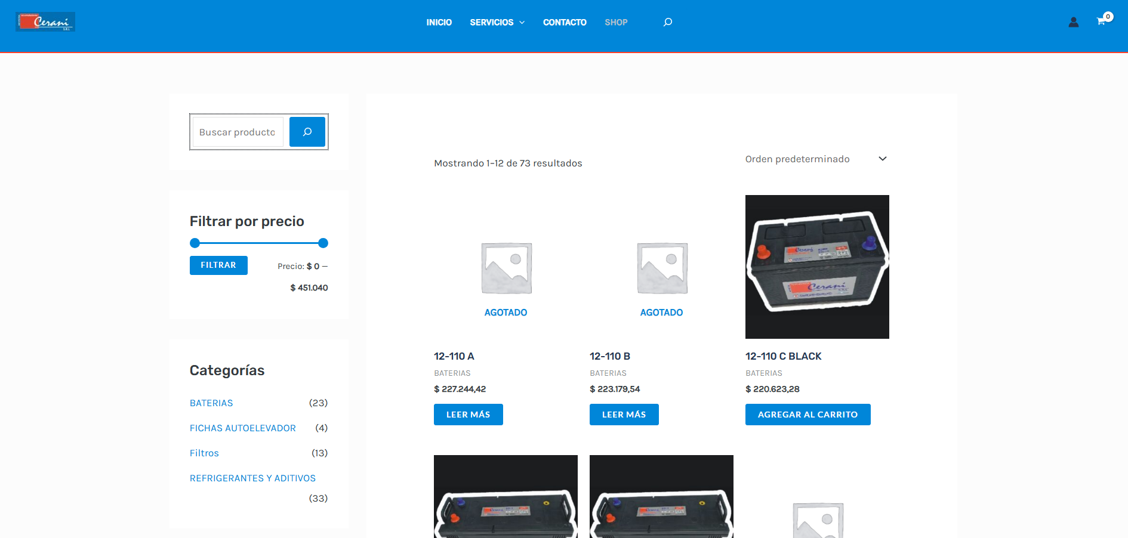Focus the Buscar productos search field
Viewport: 1128px width, 538px height.
point(238,132)
